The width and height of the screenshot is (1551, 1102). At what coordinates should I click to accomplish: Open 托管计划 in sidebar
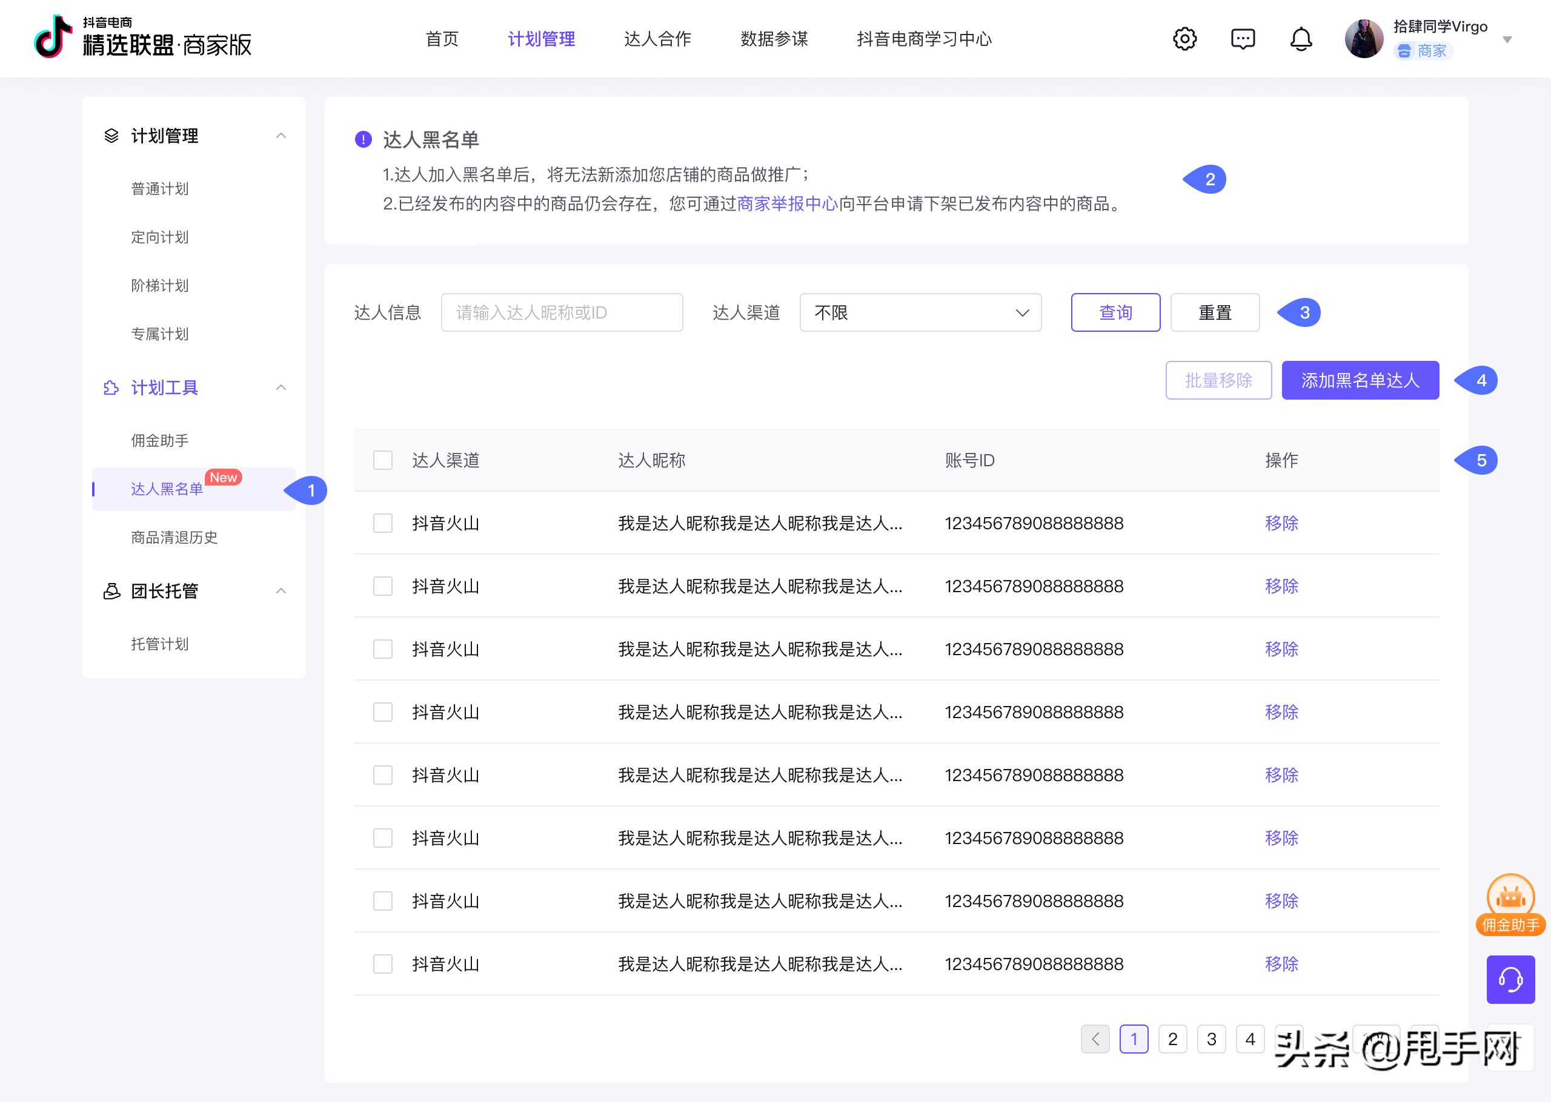159,644
